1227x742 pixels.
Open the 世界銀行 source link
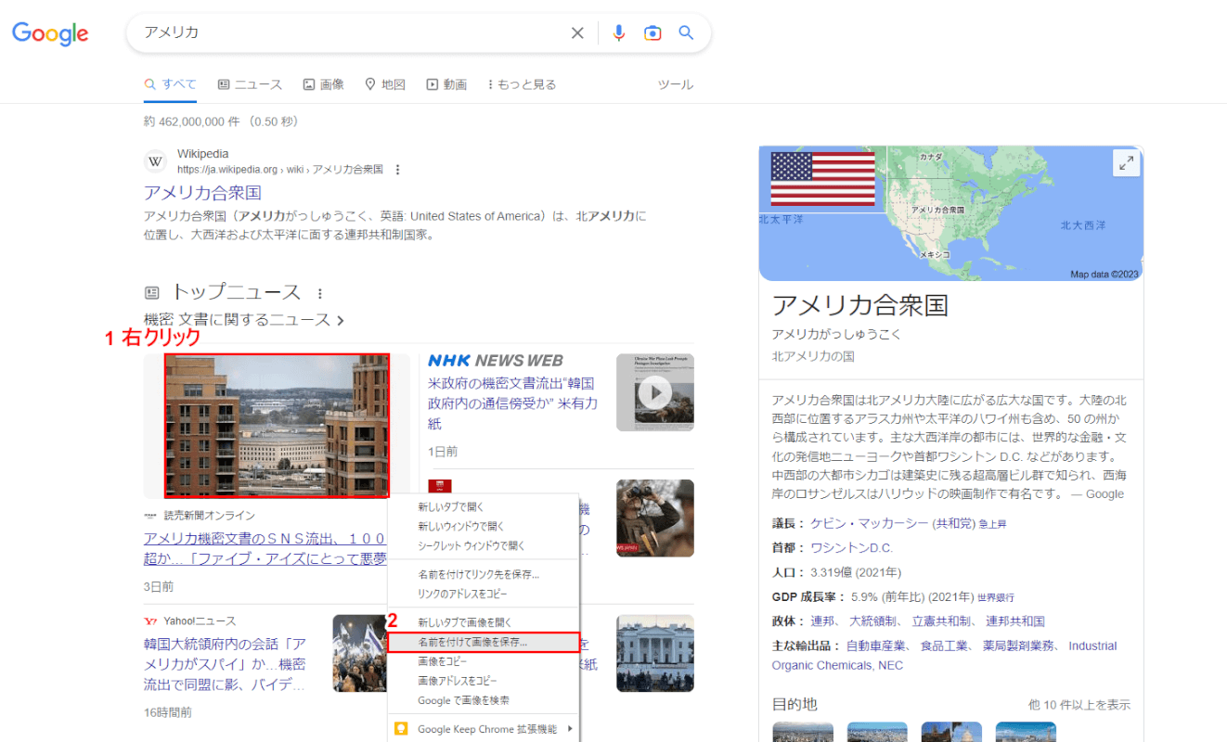[x=995, y=597]
